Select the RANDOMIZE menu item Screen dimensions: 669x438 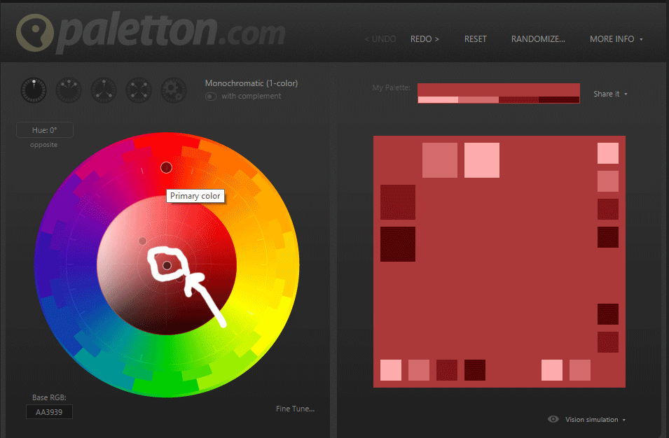pos(537,39)
